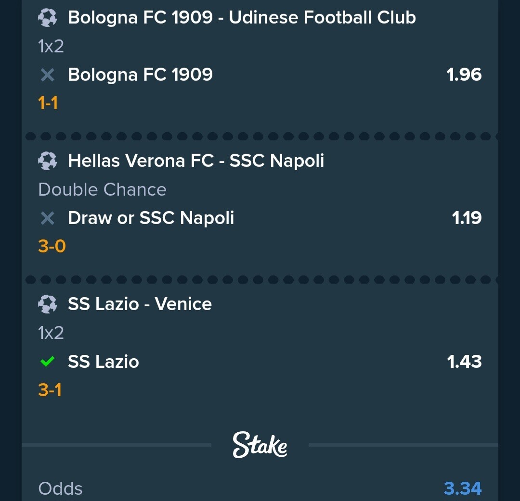520x501 pixels.
Task: Click the soccer ball icon beside Bologna match
Action: tap(47, 18)
